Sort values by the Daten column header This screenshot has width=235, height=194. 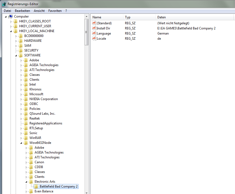[x=194, y=17]
